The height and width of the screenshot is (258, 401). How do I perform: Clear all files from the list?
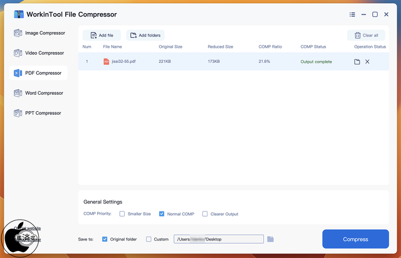[x=366, y=35]
